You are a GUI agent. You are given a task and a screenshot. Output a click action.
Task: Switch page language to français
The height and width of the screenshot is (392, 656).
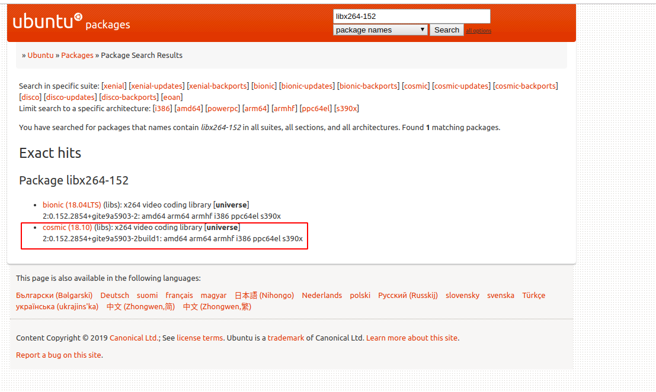click(x=179, y=296)
